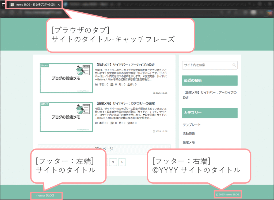Viewport: 274px width, 200px height.
Task: Open the サイドバー：カテゴリーの設定 post title
Action: click(125, 103)
